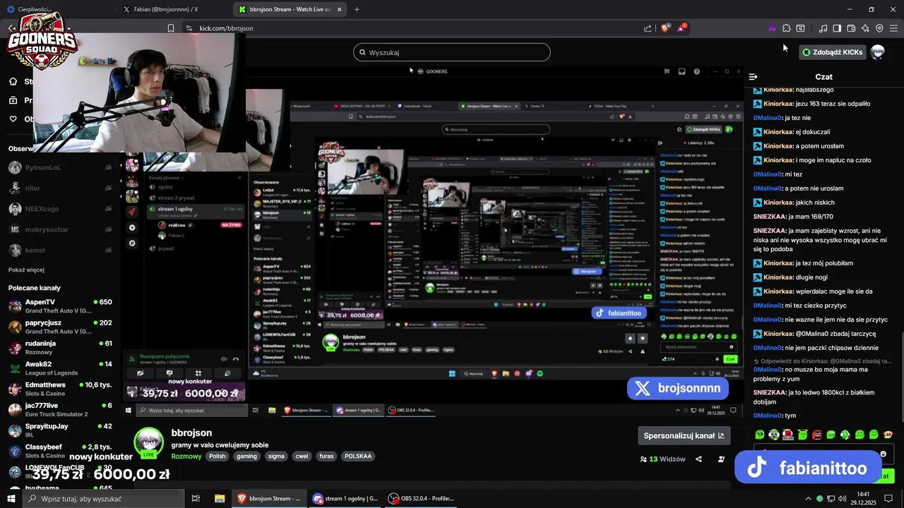Screen dimensions: 904x508
Task: Click the live bbrojson channel avatar
Action: pyautogui.click(x=149, y=443)
